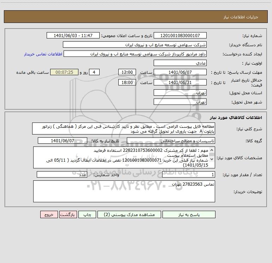Click the item specifications text area
This screenshot has width=272, height=263.
[124, 157]
